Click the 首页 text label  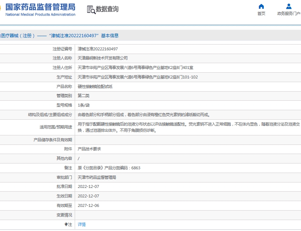(x=261, y=14)
